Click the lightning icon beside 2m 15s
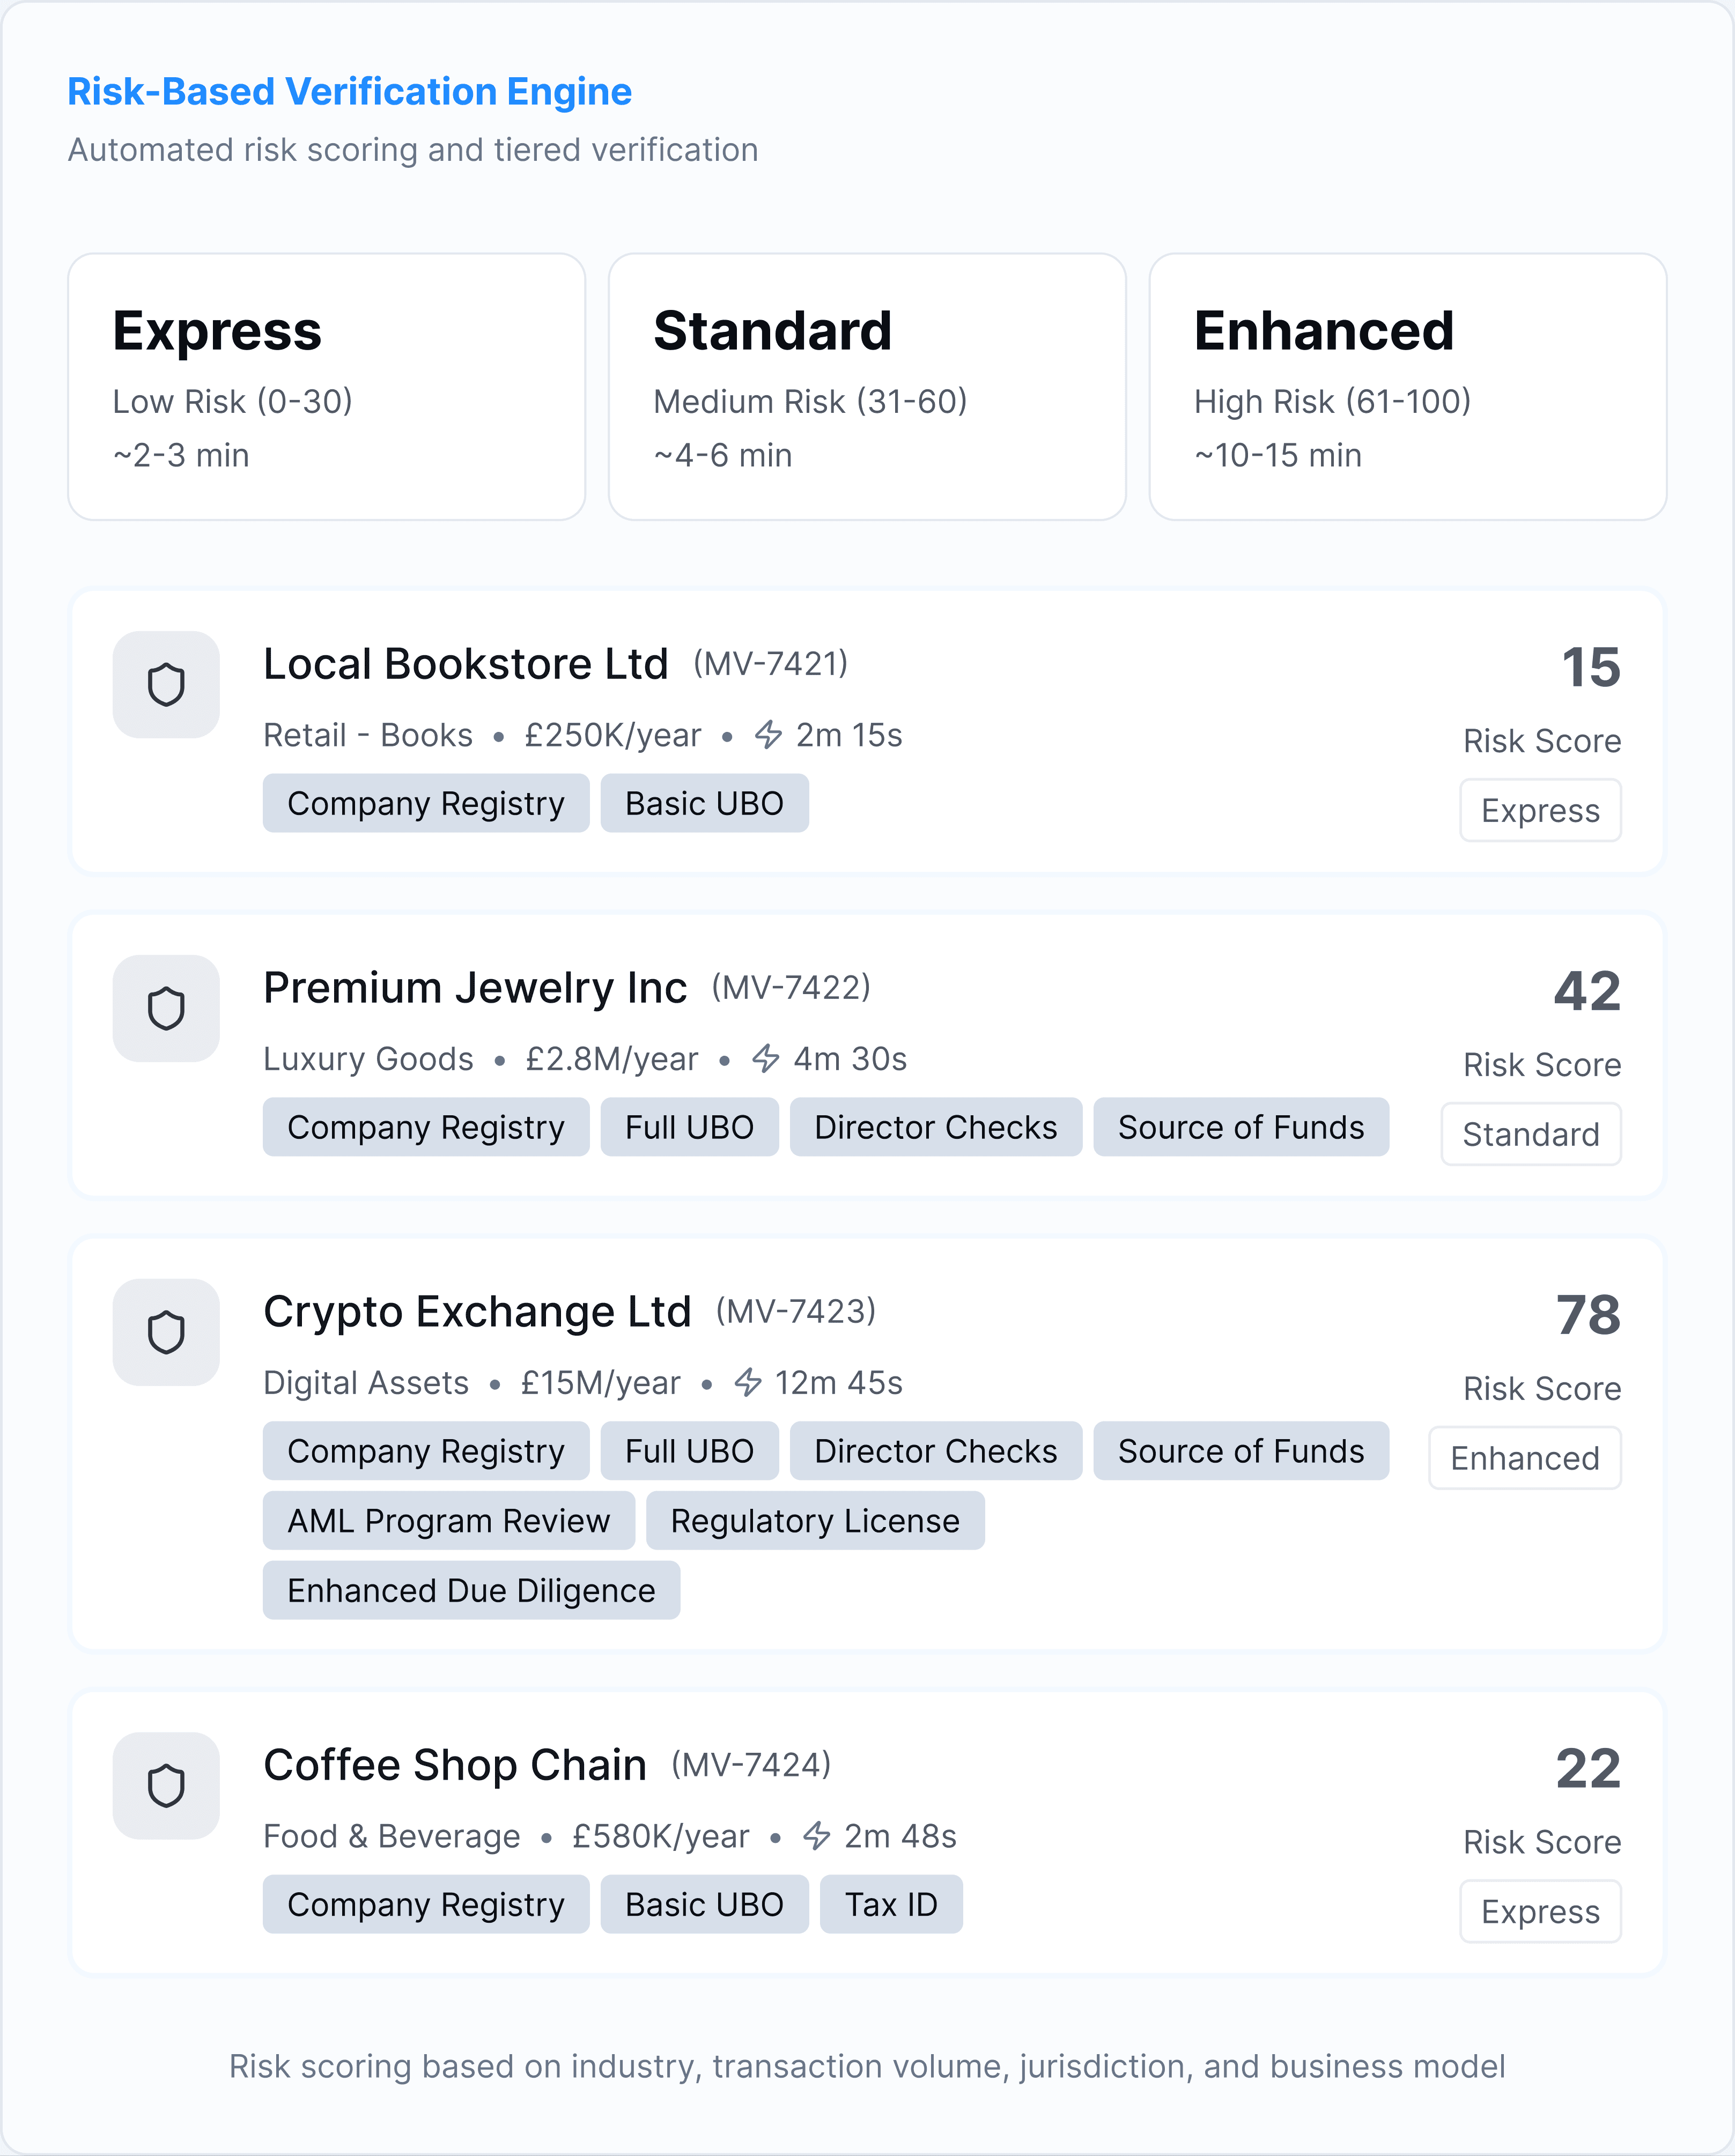The width and height of the screenshot is (1735, 2156). (768, 735)
